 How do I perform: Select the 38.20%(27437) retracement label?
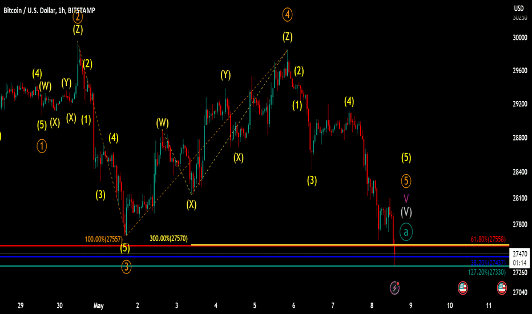point(488,263)
